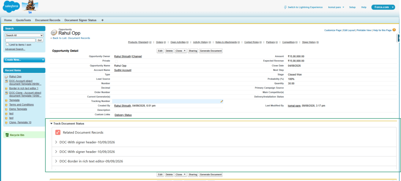Click the collapsed side panel handle at right edge

pyautogui.click(x=399, y=38)
